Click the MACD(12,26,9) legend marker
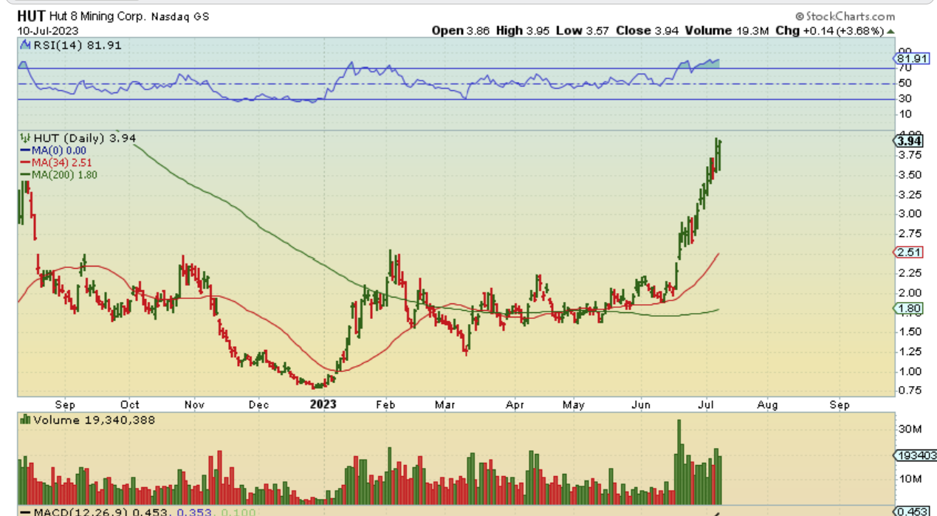This screenshot has height=516, width=937. (x=24, y=512)
